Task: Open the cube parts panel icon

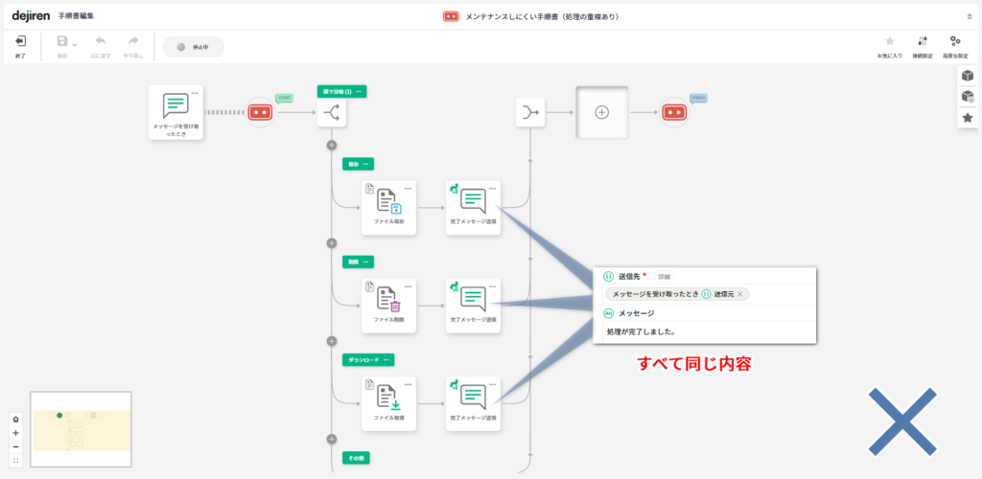Action: coord(968,76)
